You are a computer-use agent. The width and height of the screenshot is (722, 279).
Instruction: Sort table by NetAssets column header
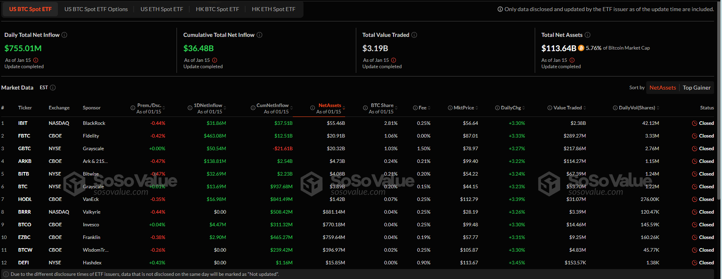tap(329, 105)
